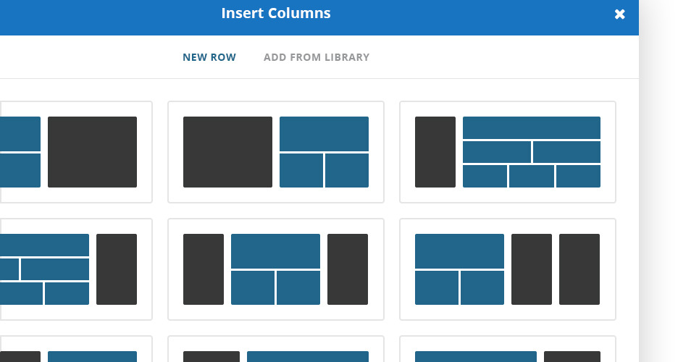Image resolution: width=699 pixels, height=362 pixels.
Task: Select partially visible bottom-middle layout thumbnail
Action: click(x=276, y=350)
